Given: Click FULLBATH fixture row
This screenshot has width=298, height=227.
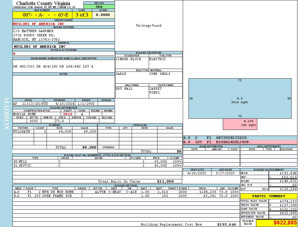Looking at the screenshot, I should (x=55, y=131).
